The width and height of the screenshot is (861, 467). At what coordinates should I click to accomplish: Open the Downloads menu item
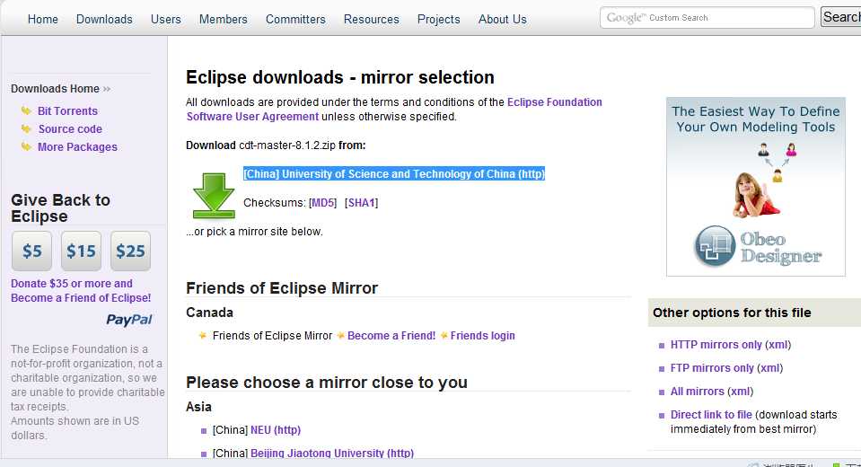104,19
